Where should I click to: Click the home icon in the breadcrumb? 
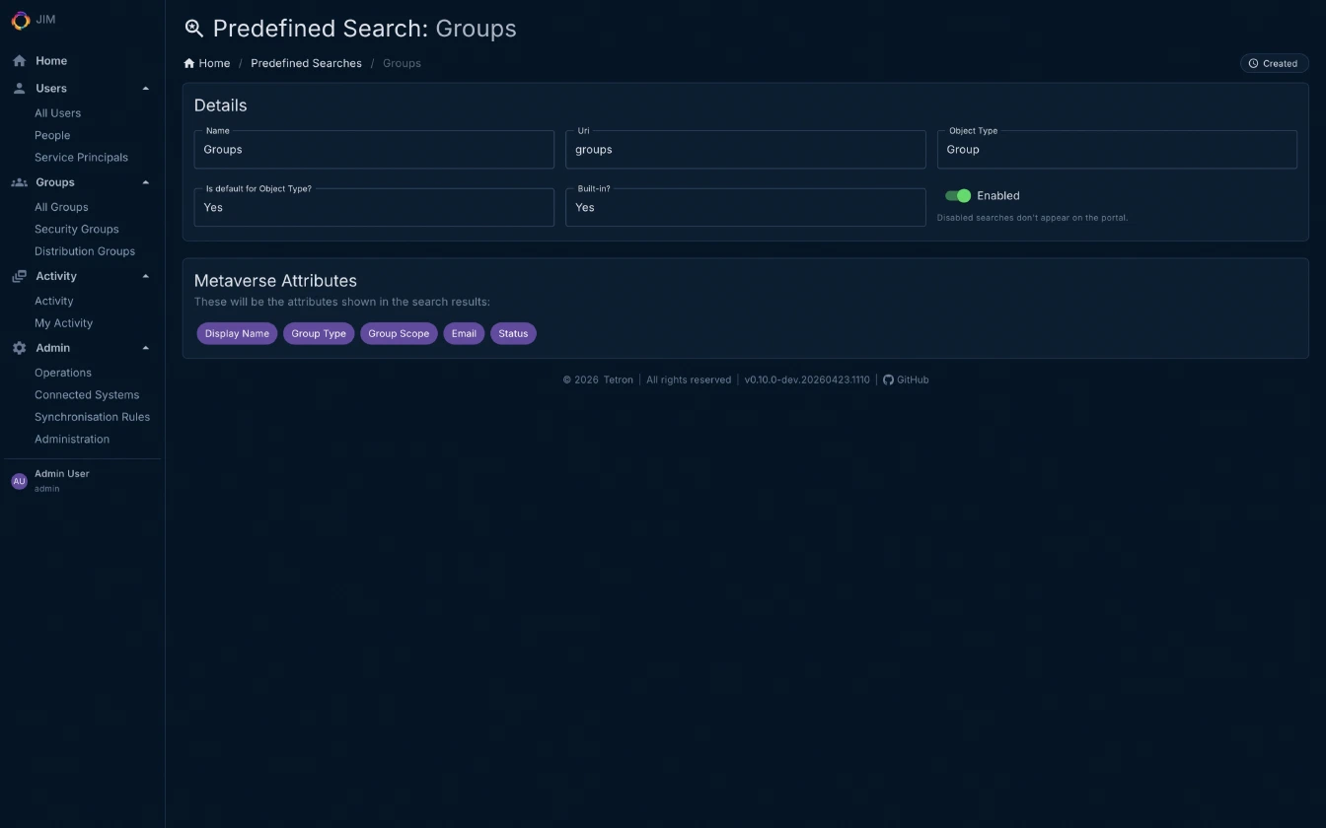click(187, 63)
